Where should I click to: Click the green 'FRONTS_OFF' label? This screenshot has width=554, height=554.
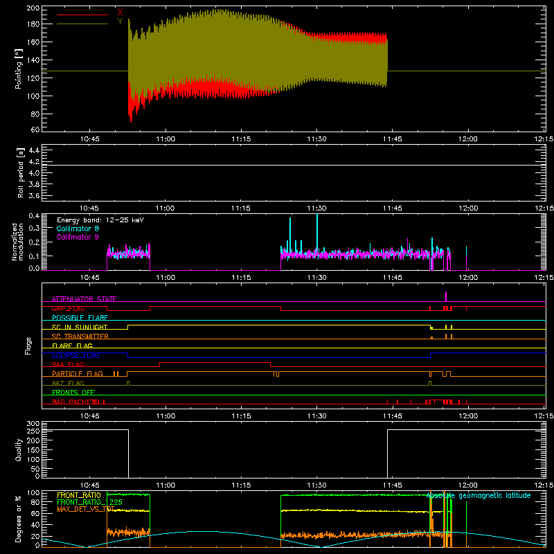73,392
